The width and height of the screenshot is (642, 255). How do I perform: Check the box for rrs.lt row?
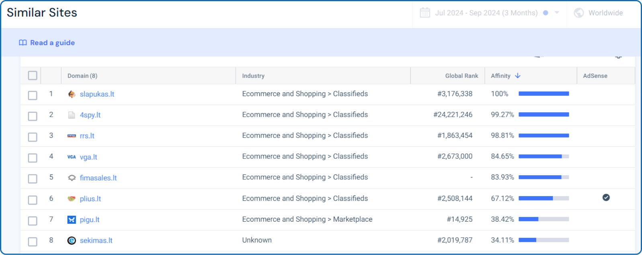(x=33, y=137)
